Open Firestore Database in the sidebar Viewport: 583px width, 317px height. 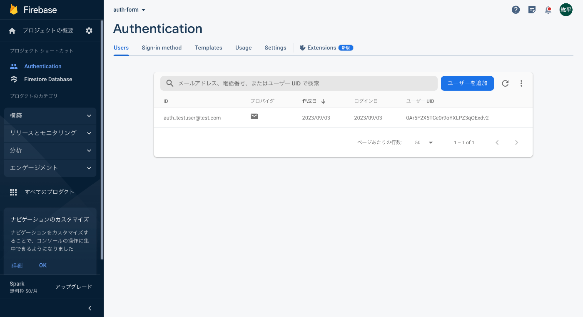pos(48,79)
